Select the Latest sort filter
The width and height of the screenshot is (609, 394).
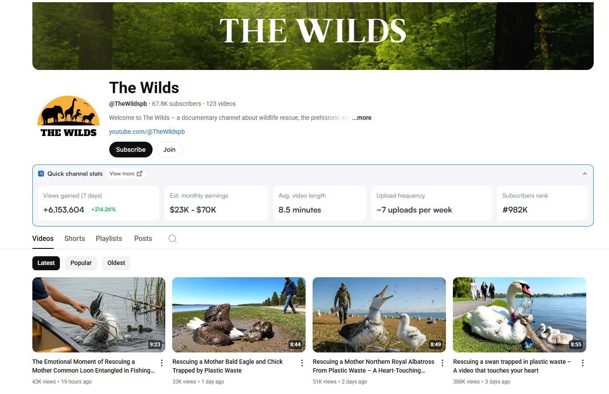tap(46, 263)
